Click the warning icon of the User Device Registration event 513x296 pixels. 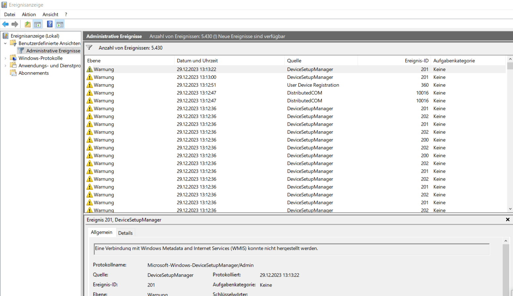point(90,85)
